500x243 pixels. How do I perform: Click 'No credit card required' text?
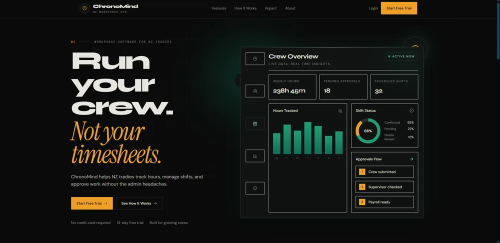(x=90, y=223)
